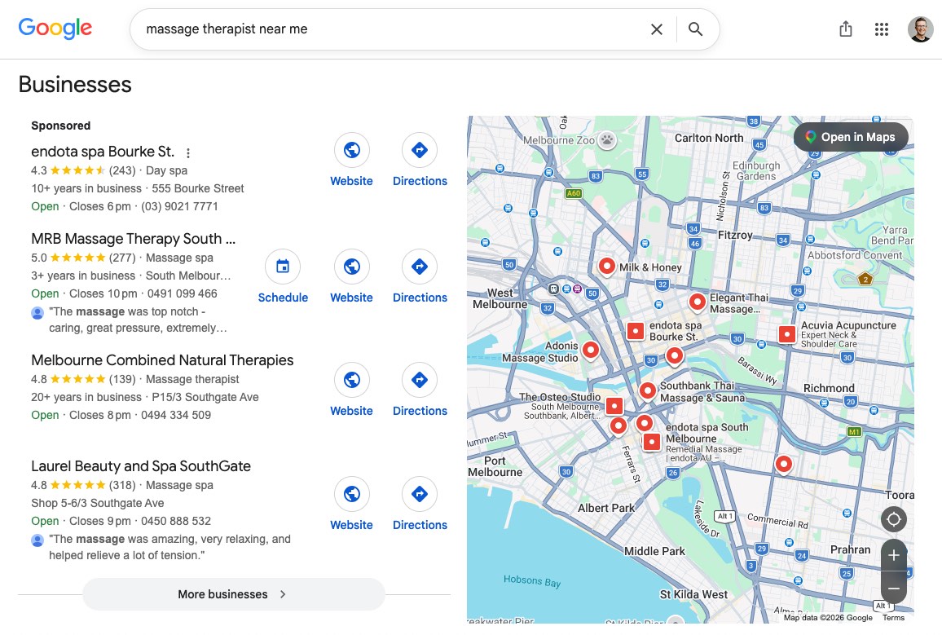Open the Laurel Beauty and Spa SouthGate listing title

141,466
